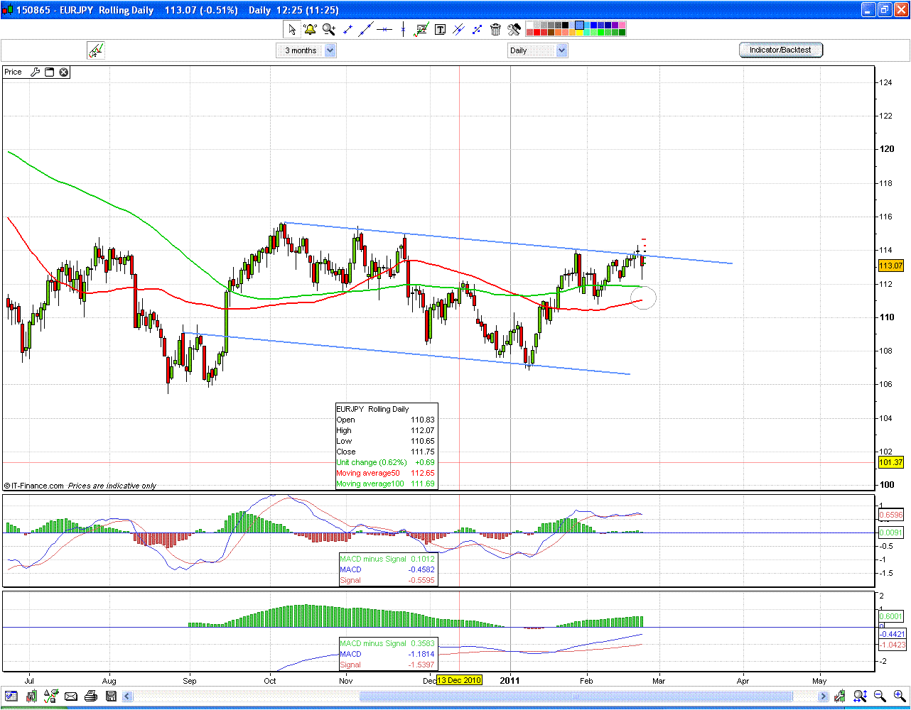This screenshot has height=710, width=911.
Task: Click the 101.37 price axis label
Action: (890, 462)
